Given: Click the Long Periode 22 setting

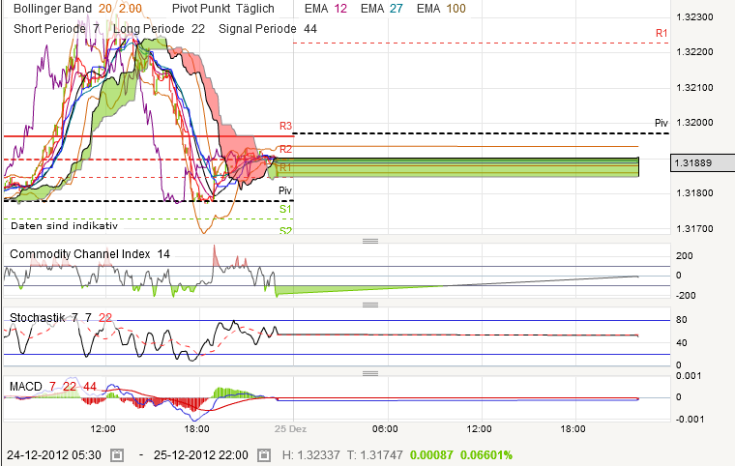Looking at the screenshot, I should click(159, 29).
